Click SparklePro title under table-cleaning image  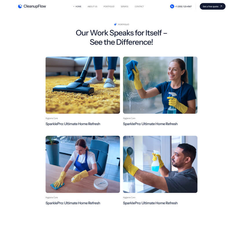tap(73, 203)
